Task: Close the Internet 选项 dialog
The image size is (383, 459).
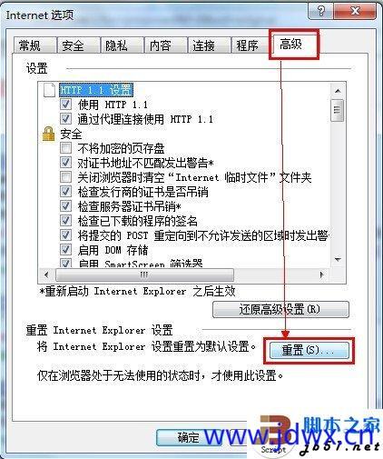Action: pos(355,12)
